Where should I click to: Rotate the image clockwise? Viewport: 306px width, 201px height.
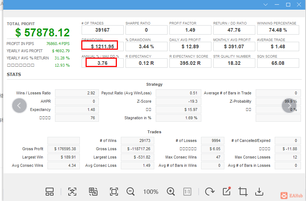pos(210,191)
